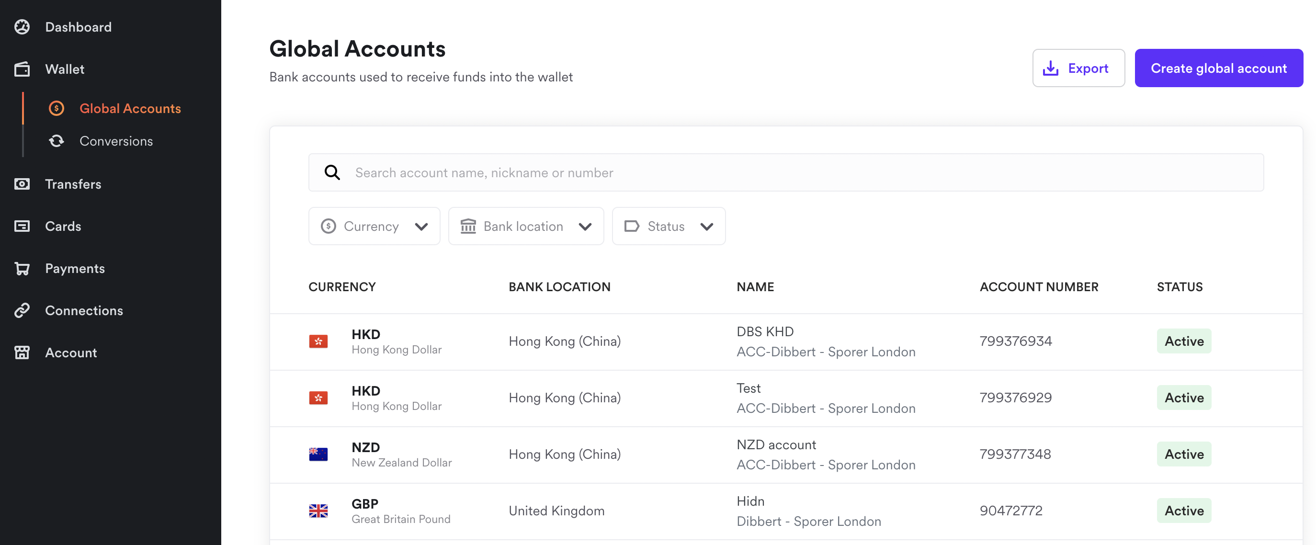This screenshot has height=545, width=1316.
Task: Click the Payments shopping cart icon
Action: 23,268
